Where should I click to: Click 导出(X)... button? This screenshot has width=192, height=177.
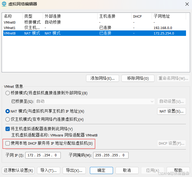(74, 170)
